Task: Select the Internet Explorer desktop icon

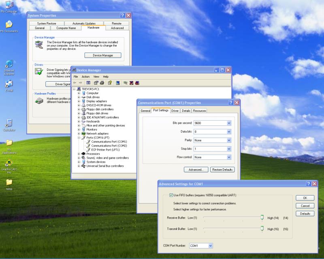Action: point(9,68)
